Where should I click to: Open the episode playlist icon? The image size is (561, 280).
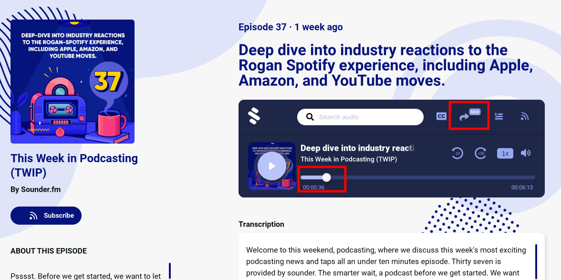[x=499, y=116]
